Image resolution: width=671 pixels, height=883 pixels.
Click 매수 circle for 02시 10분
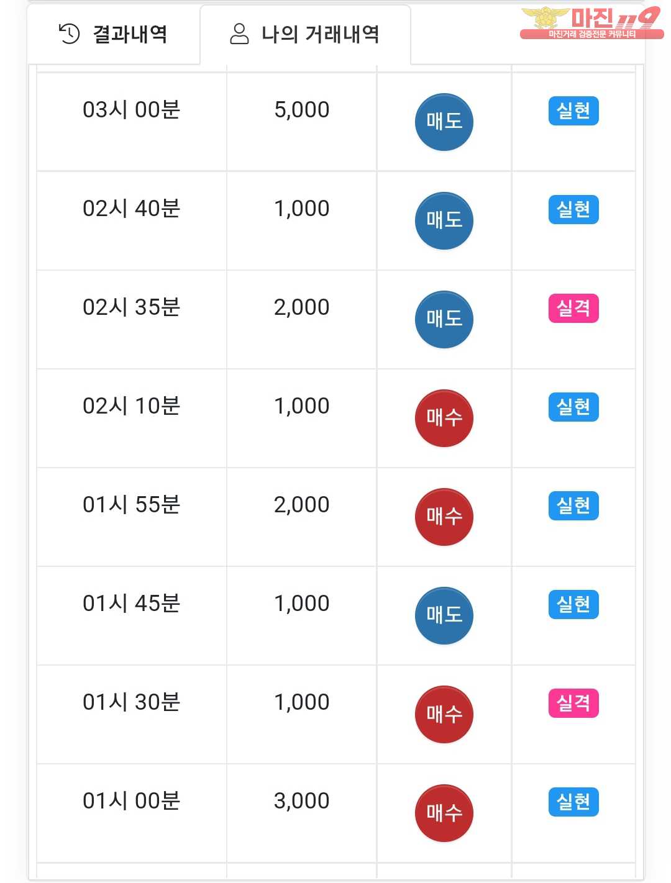coord(444,418)
